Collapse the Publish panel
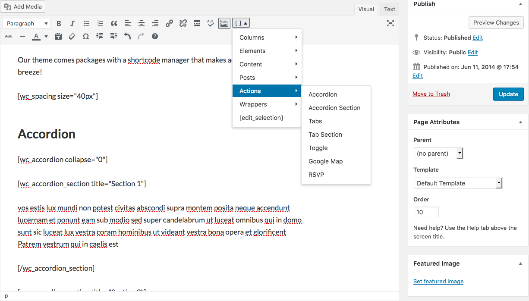Image resolution: width=529 pixels, height=301 pixels. [520, 4]
